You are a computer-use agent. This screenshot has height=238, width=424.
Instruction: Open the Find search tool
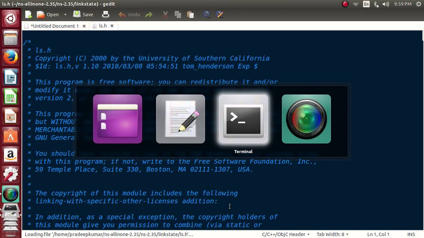click(207, 15)
